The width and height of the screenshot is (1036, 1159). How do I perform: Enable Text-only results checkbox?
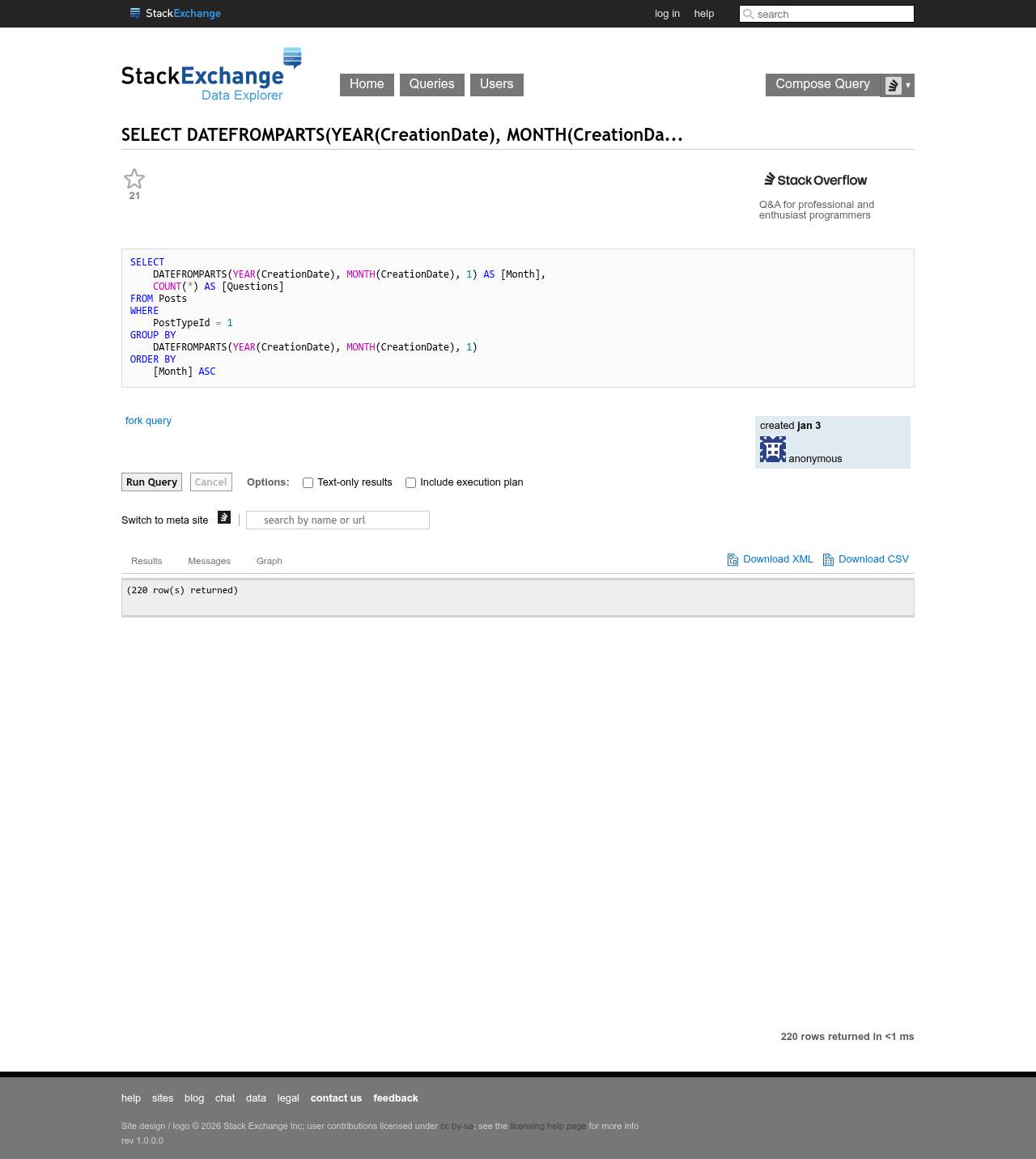point(308,482)
